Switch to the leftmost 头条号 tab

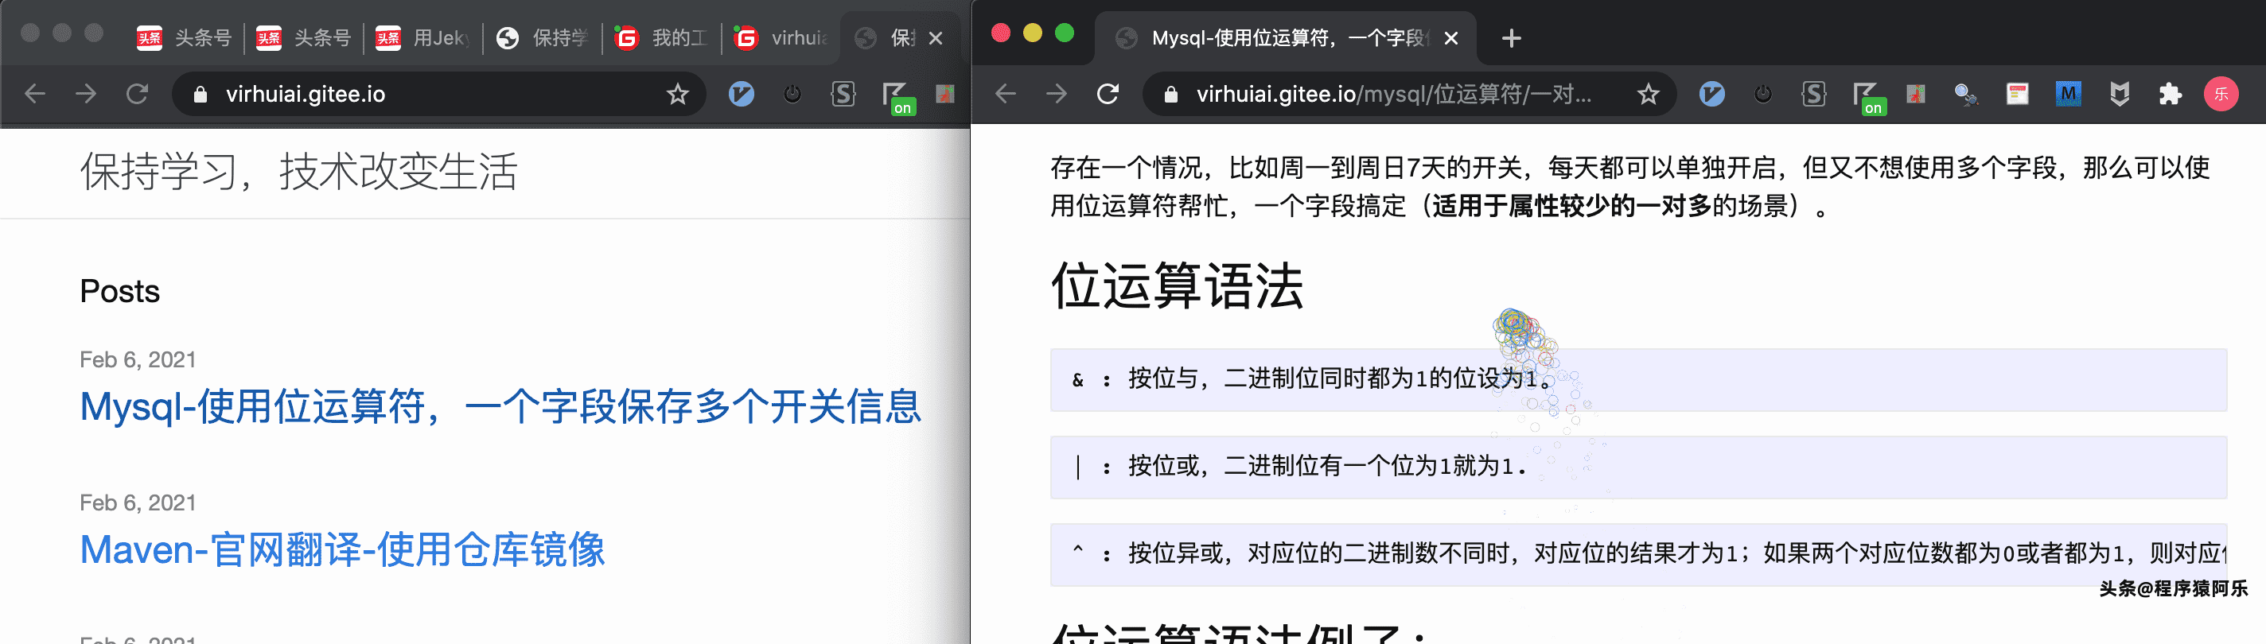(184, 38)
